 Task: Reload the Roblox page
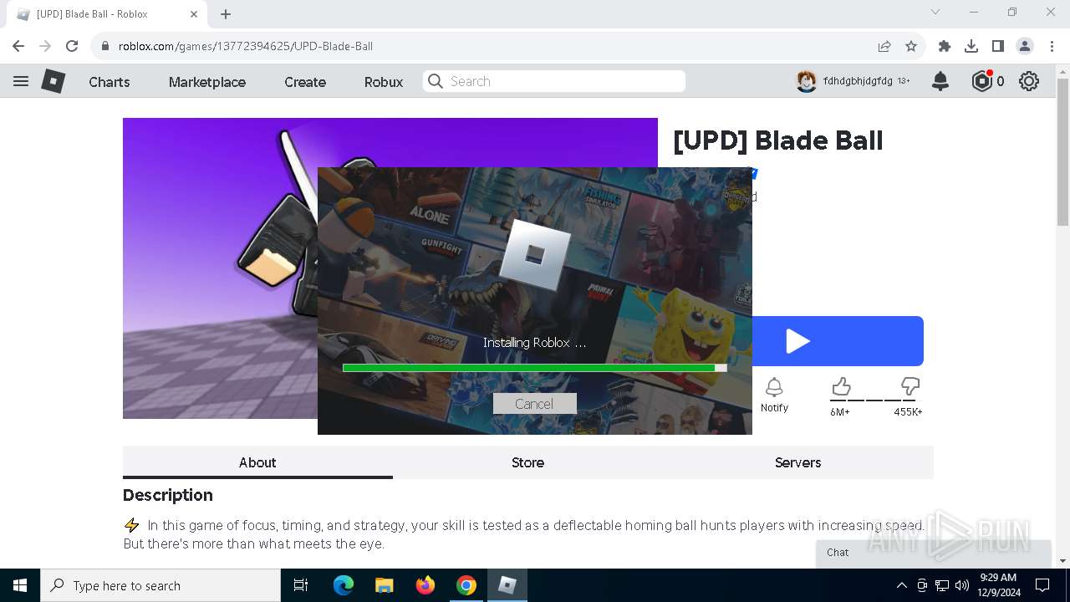pos(72,46)
